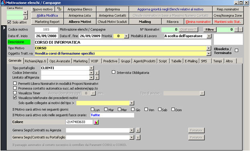The width and height of the screenshot is (250, 151).
Task: Check the Ven day checkbox
Action: [146, 109]
